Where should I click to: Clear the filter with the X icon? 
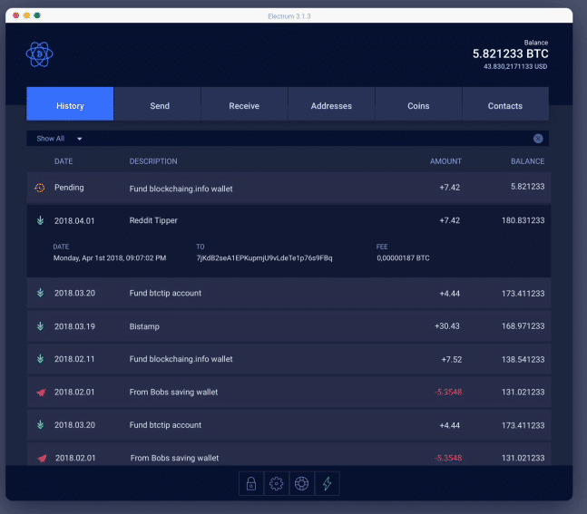(x=538, y=139)
